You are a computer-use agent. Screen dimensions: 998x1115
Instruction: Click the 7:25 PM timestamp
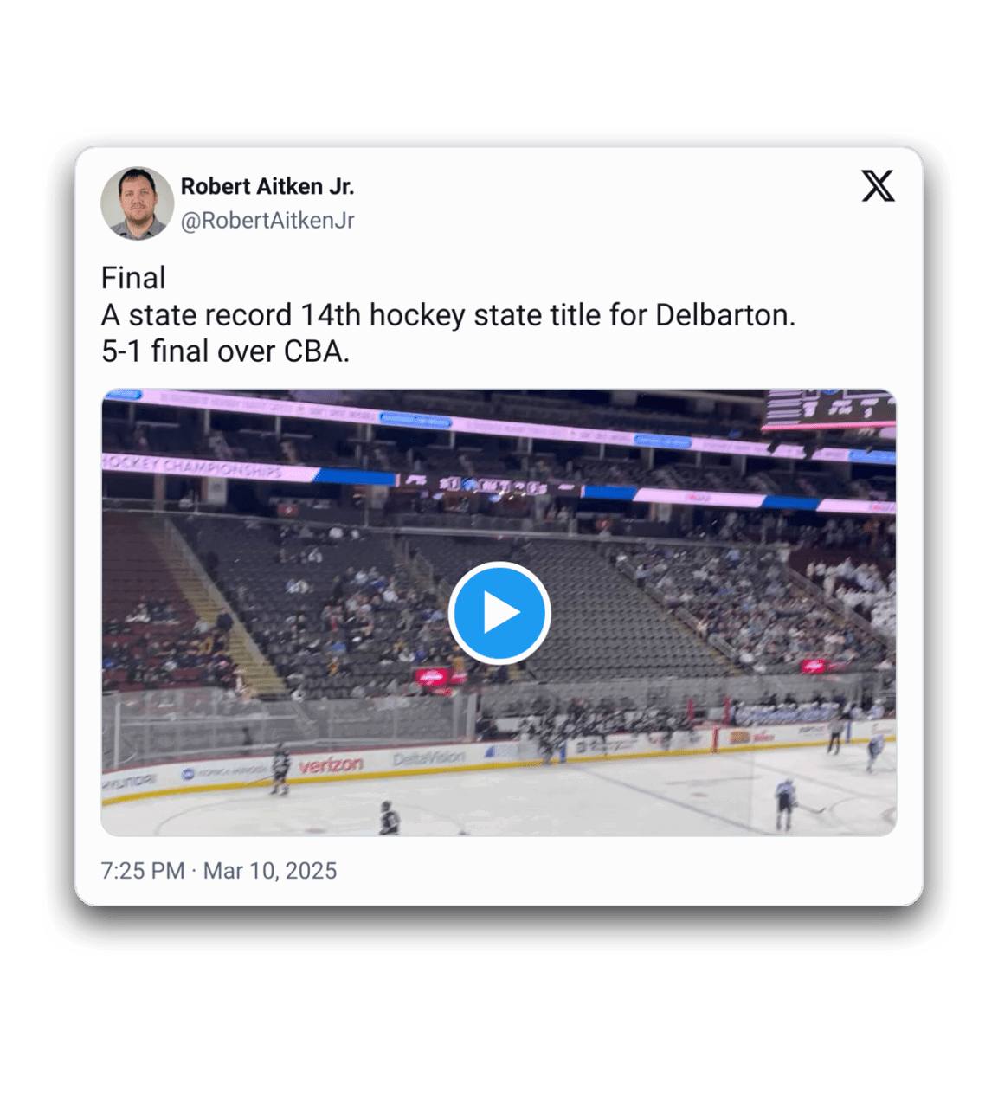point(143,871)
